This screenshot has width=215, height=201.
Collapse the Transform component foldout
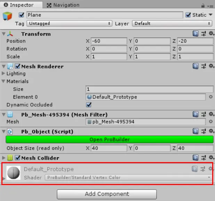pos(4,34)
